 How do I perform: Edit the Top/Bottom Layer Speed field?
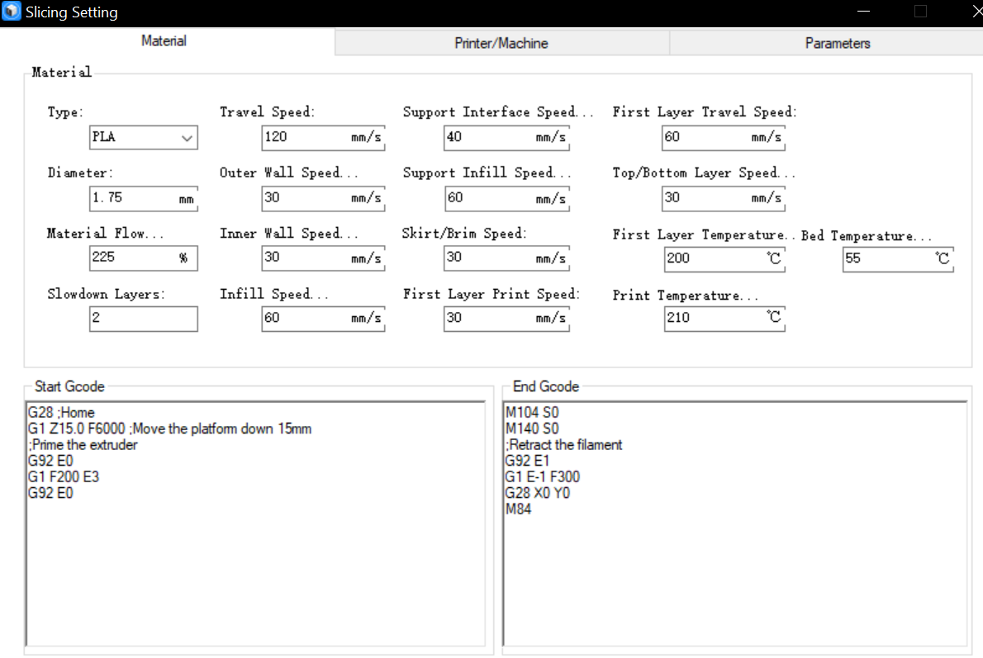point(724,198)
